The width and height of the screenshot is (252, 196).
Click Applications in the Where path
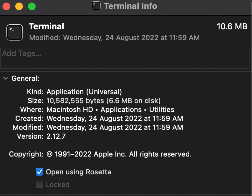point(121,110)
